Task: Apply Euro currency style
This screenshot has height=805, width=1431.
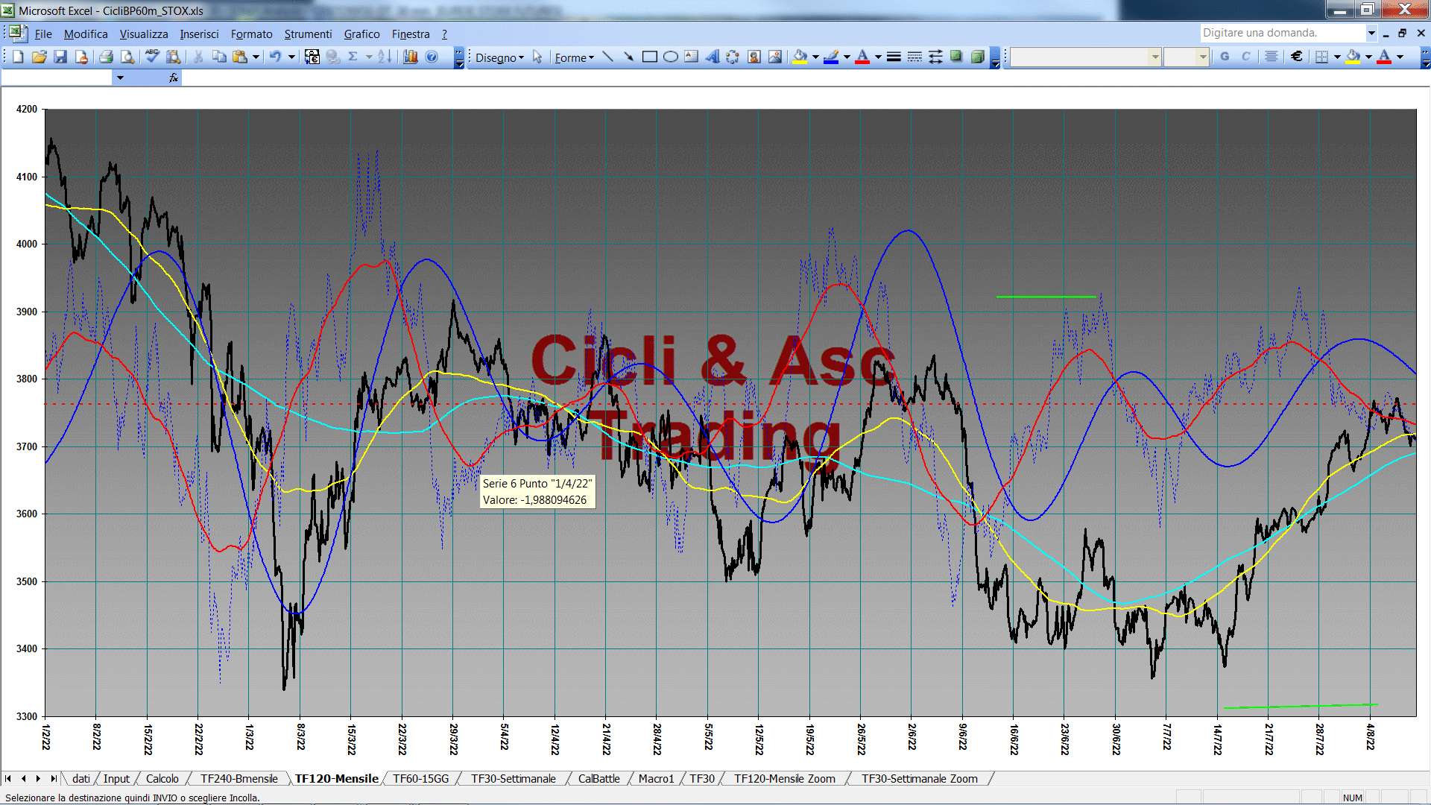Action: [x=1297, y=57]
